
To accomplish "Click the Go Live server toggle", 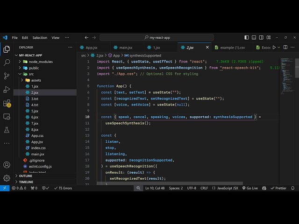I will [x=250, y=188].
